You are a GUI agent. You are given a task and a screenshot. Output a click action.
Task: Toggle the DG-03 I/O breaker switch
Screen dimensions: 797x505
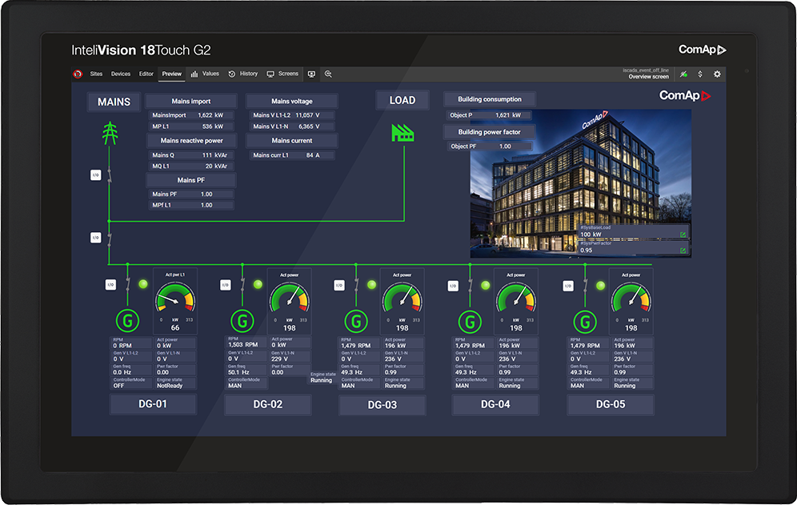[x=339, y=285]
